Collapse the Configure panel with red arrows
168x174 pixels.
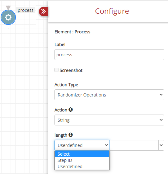coord(44,12)
